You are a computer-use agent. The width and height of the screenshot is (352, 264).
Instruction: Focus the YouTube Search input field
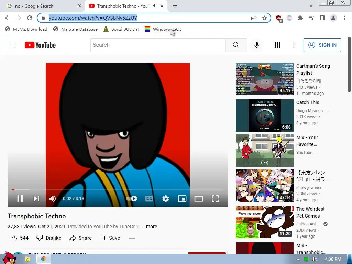coord(158,45)
